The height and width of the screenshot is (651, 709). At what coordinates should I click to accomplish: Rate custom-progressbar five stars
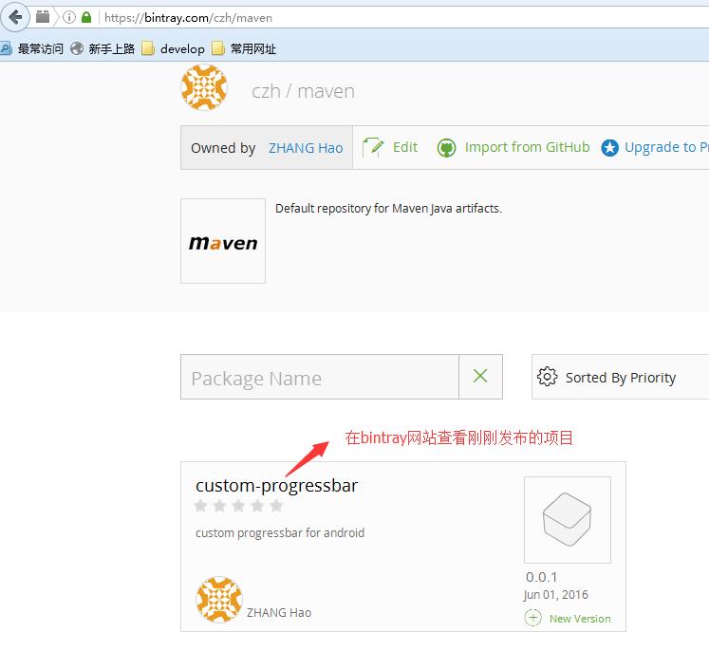[276, 506]
